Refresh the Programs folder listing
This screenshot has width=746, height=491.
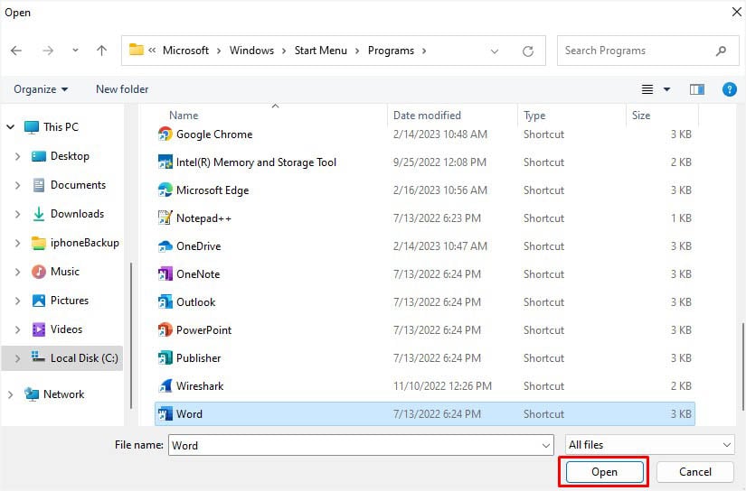coord(527,51)
